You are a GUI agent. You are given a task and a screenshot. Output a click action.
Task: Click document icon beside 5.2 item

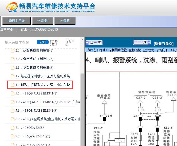click(12, 102)
